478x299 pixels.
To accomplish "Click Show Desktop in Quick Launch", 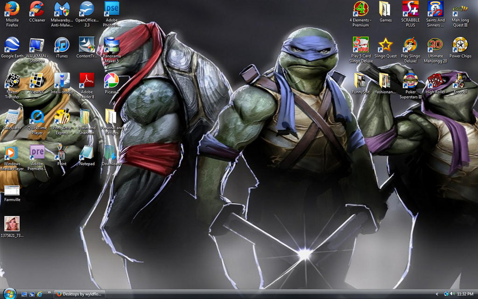I will coord(24,294).
